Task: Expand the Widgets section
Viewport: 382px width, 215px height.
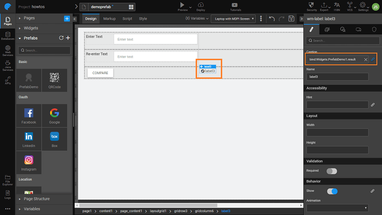Action: [x=31, y=28]
